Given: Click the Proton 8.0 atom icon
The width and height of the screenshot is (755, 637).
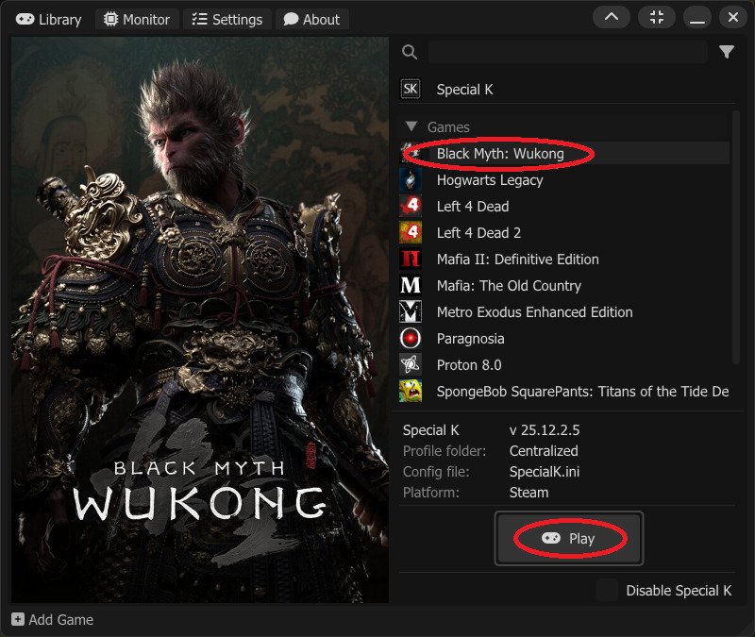Looking at the screenshot, I should [411, 365].
